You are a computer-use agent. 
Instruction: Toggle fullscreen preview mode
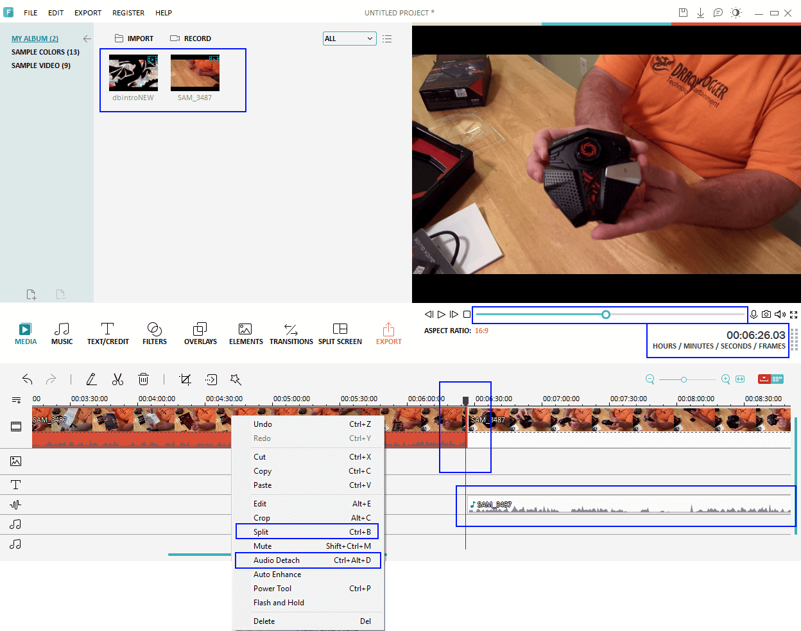(x=794, y=315)
